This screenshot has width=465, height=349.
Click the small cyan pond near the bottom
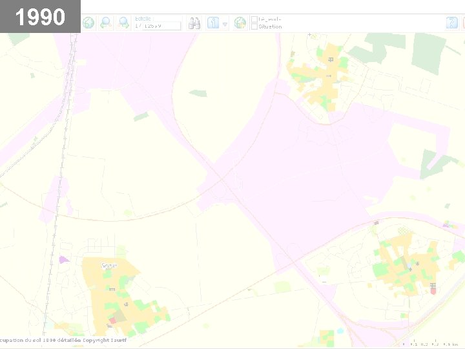pos(340,331)
